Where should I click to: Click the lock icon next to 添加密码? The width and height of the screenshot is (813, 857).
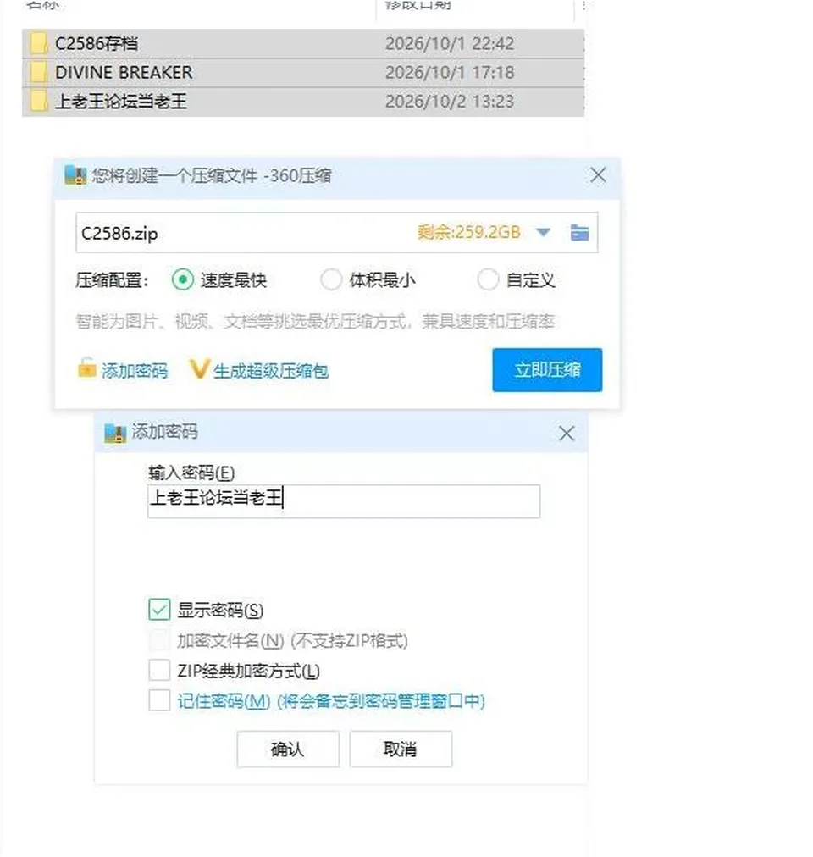86,368
